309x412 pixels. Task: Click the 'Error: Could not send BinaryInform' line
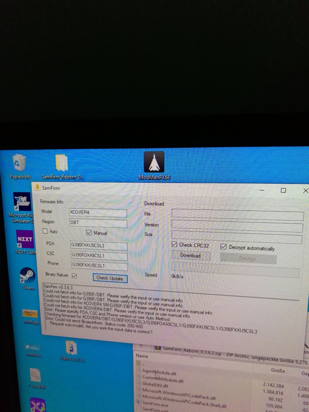tap(94, 322)
